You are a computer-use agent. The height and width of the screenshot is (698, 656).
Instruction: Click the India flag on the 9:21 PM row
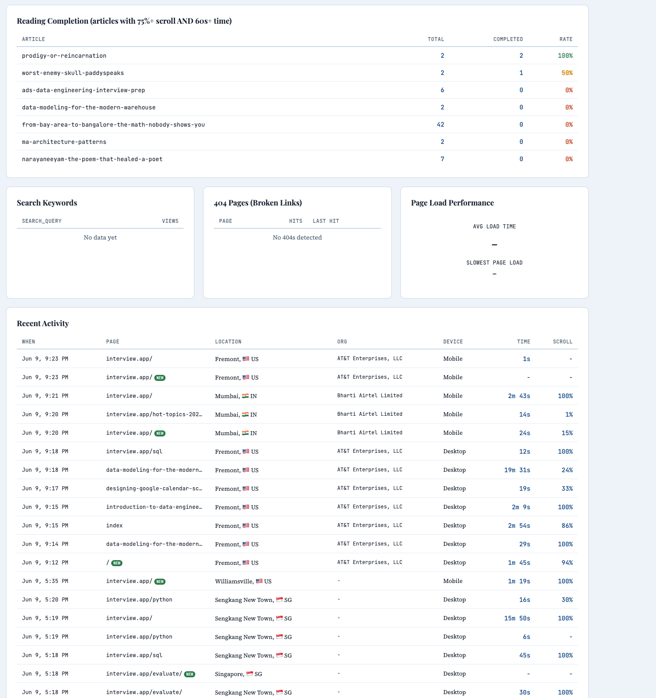(x=245, y=396)
